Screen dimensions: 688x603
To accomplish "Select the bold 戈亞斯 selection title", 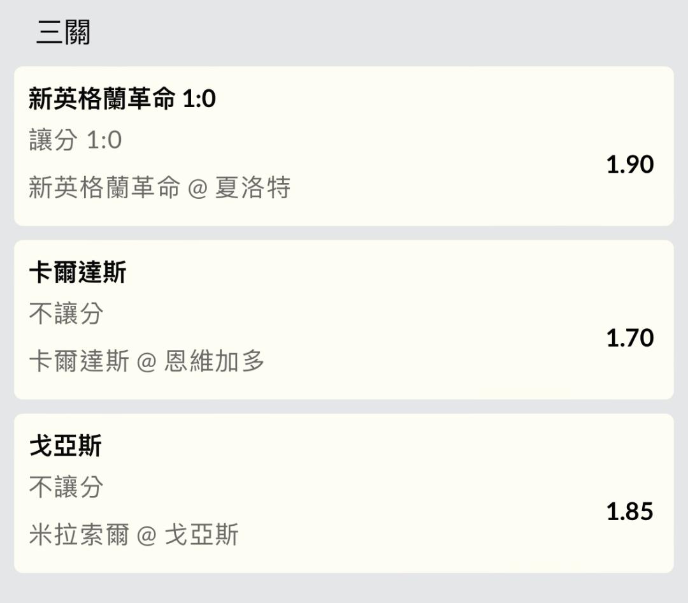I will pos(66,446).
